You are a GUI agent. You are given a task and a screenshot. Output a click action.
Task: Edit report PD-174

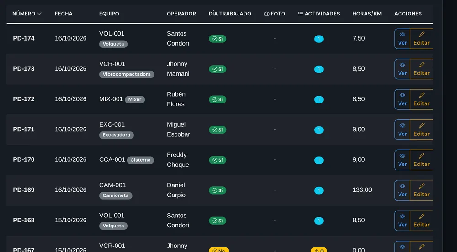click(x=421, y=39)
